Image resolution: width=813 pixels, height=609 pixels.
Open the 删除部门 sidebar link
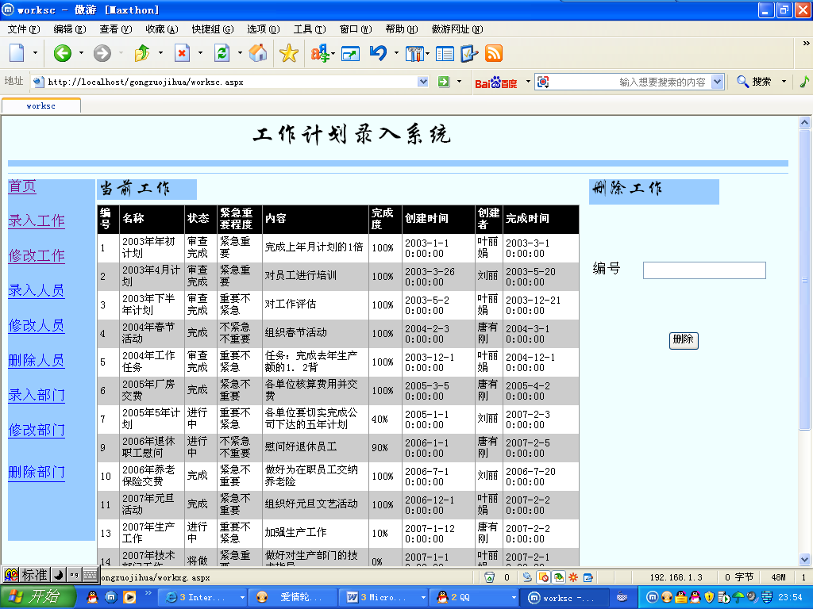37,473
